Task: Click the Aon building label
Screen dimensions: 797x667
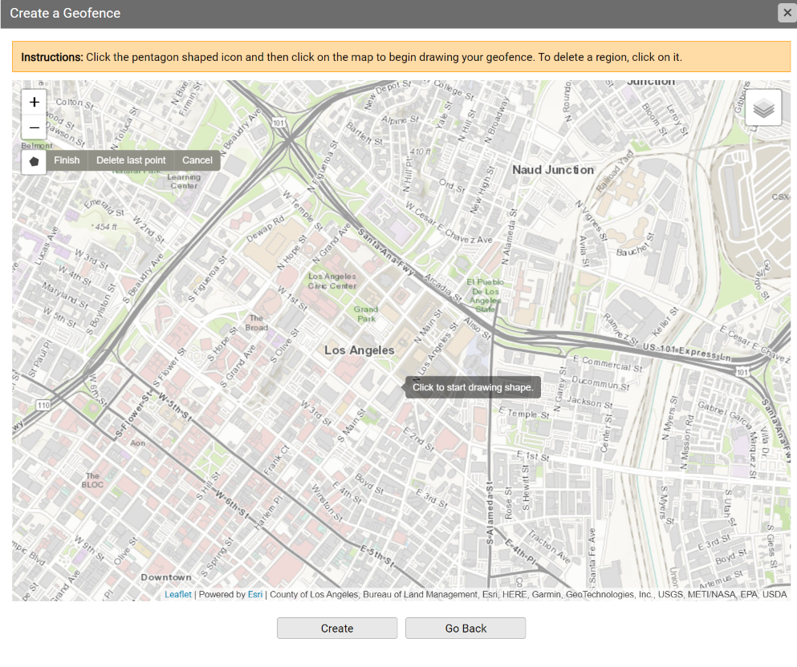Action: [138, 443]
